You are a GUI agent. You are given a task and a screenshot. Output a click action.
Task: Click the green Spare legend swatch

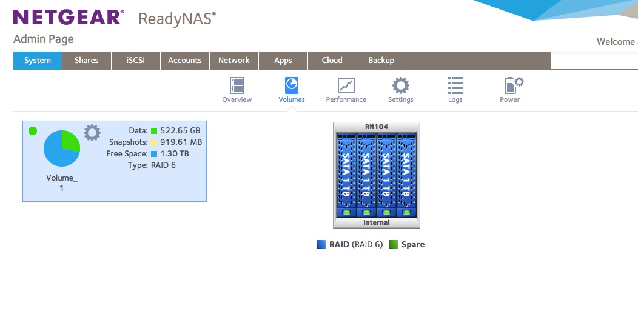(394, 244)
